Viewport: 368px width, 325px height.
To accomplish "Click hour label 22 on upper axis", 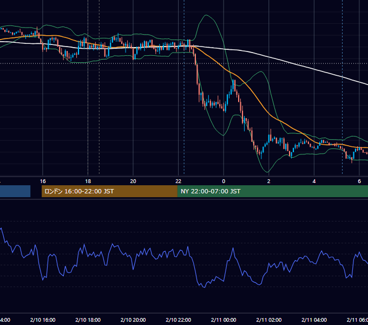I will [179, 181].
